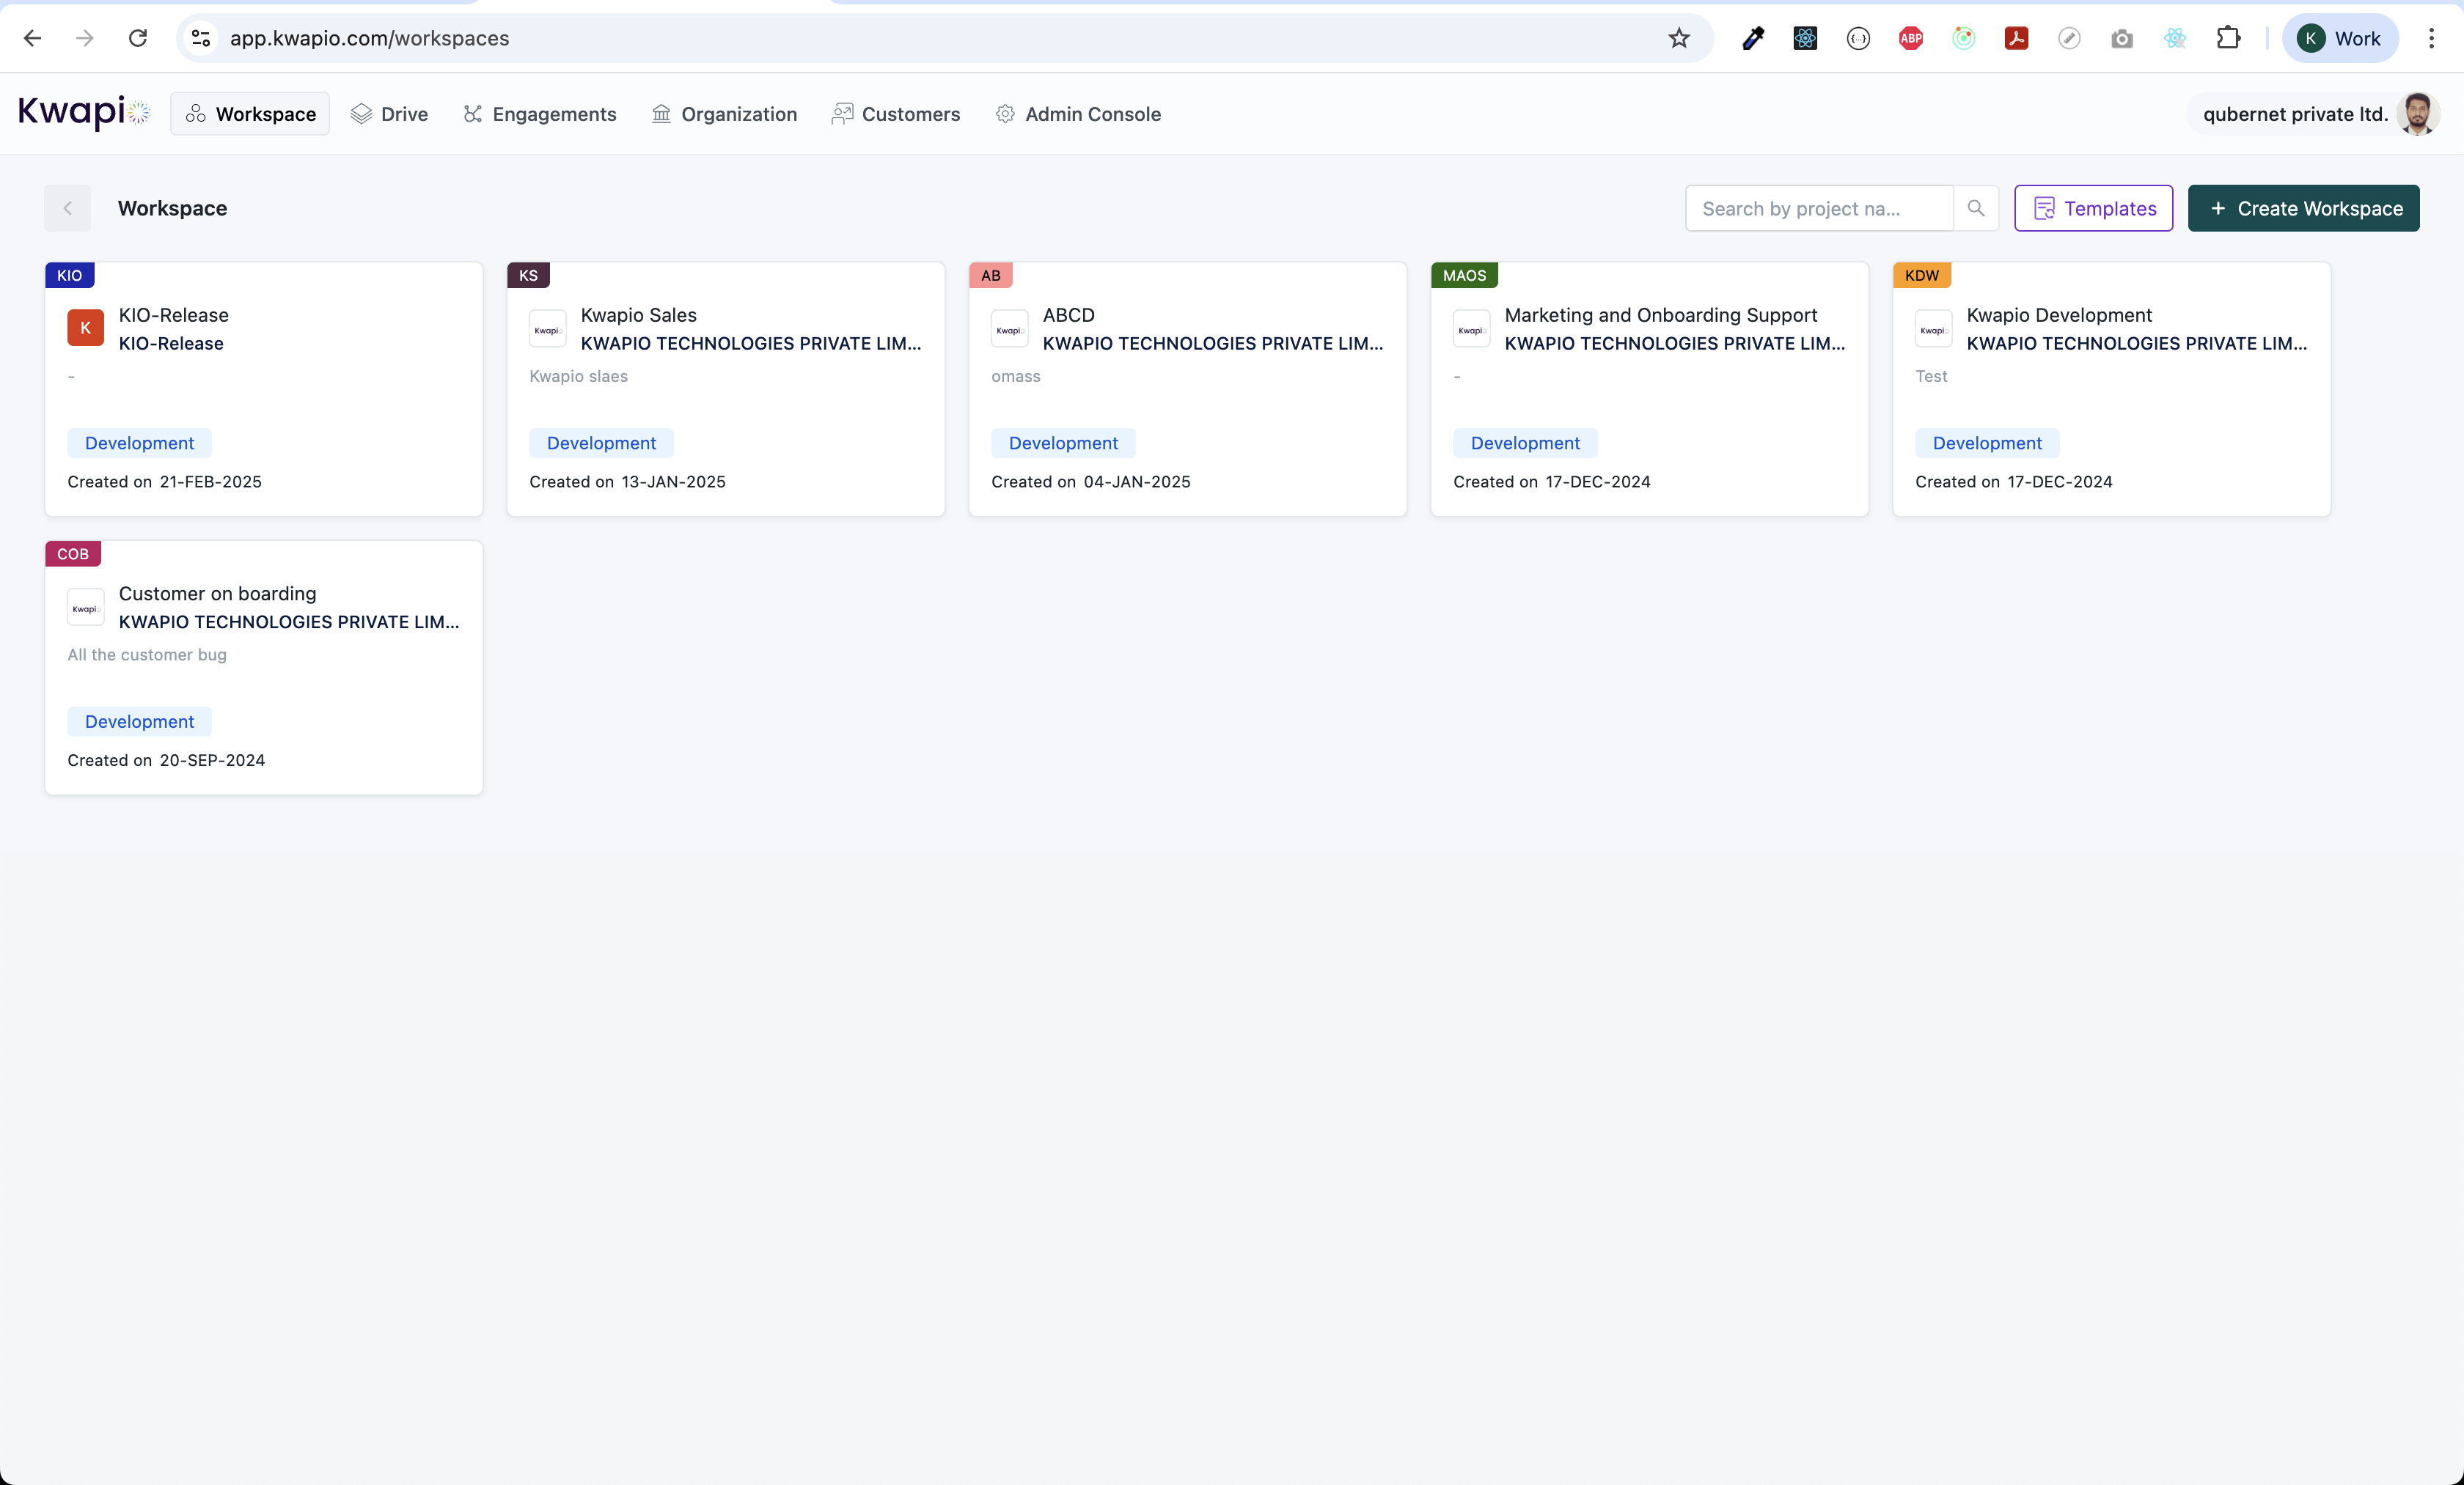Open the Drive tab

point(389,114)
